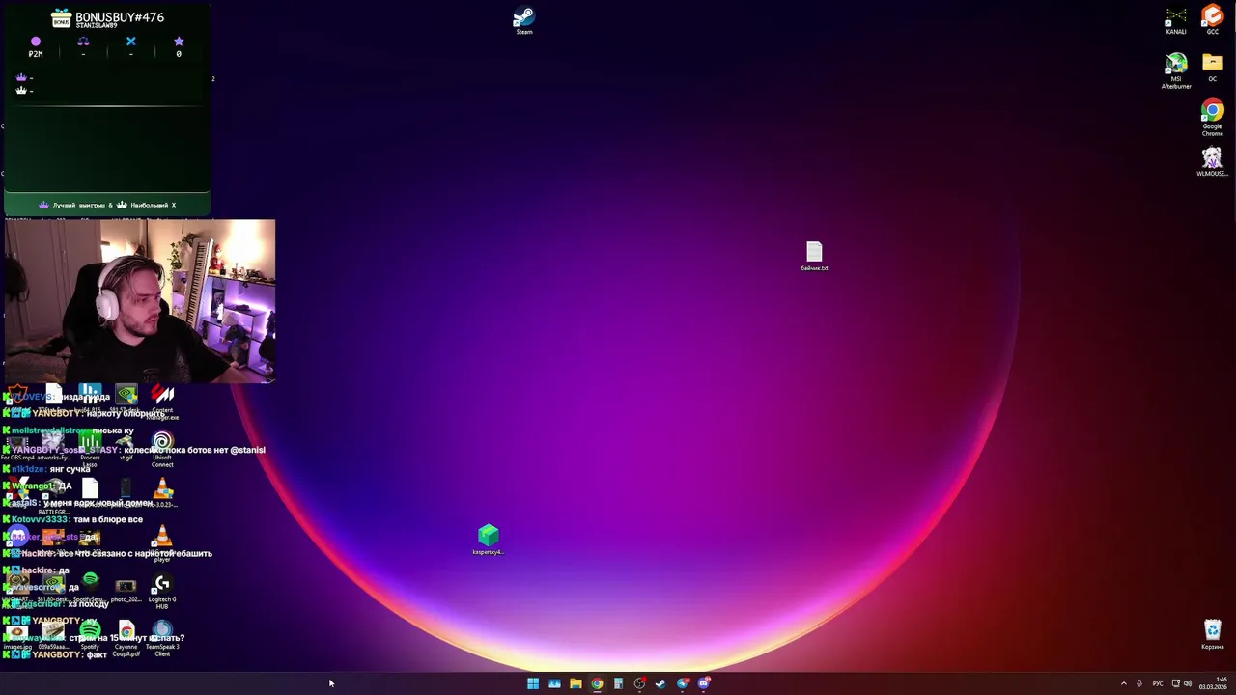Open the OC folder on the desktop
This screenshot has width=1236, height=695.
coord(1212,68)
